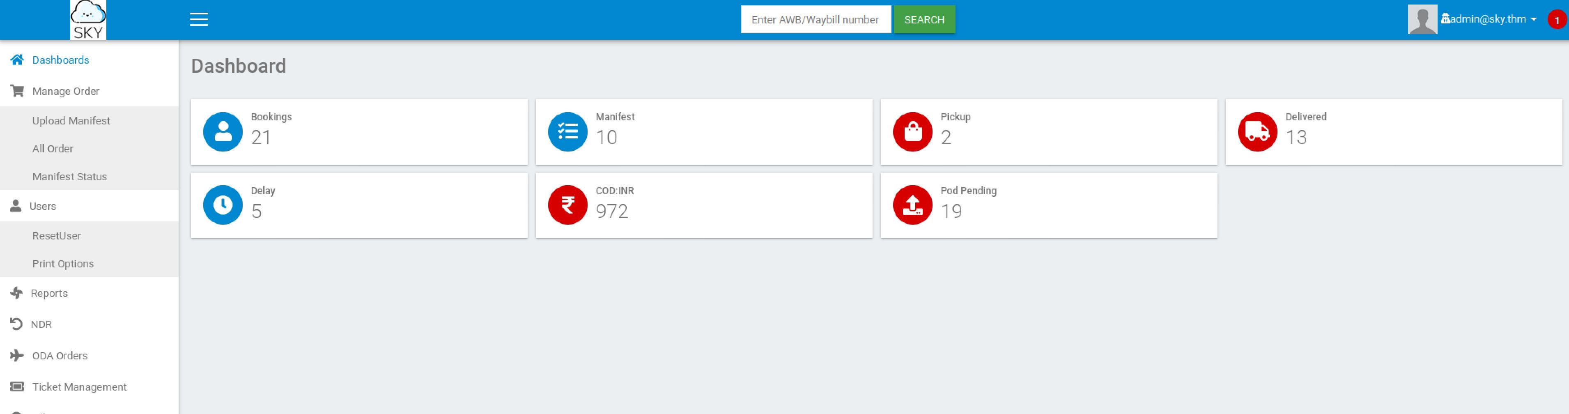Screen dimensions: 1569x414
Task: Click the COD rupee icon
Action: 567,205
